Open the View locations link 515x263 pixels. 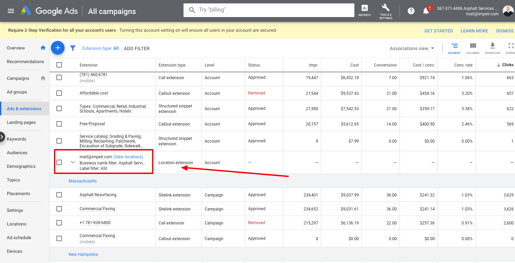tap(128, 157)
